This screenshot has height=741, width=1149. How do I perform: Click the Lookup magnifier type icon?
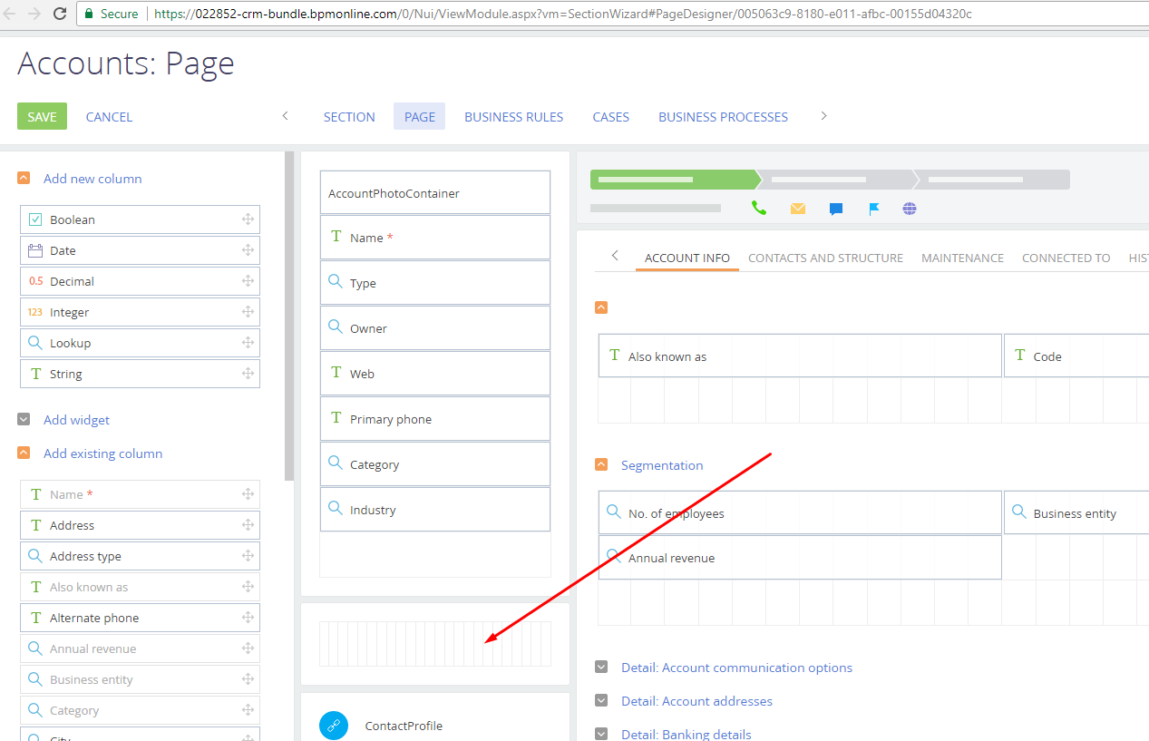pos(35,343)
